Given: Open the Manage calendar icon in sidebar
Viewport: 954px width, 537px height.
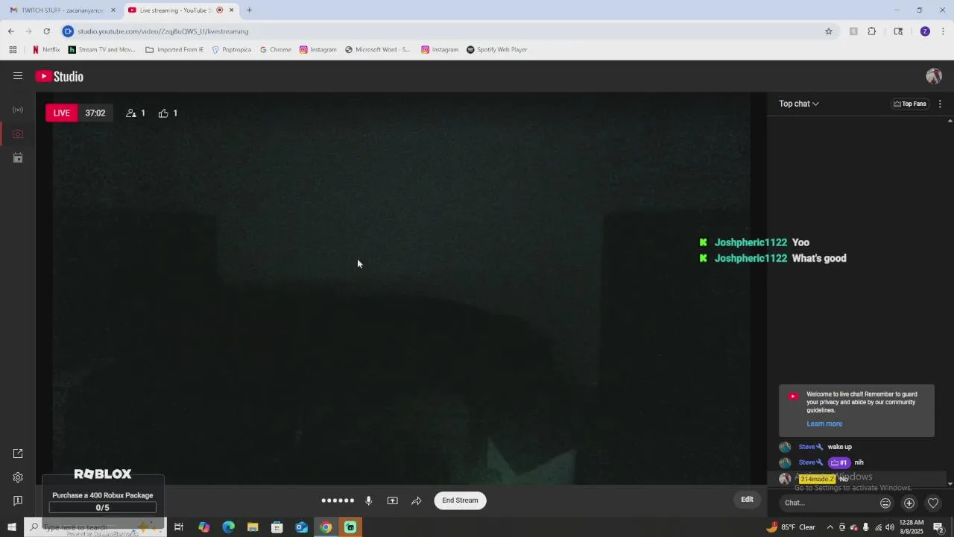Looking at the screenshot, I should [x=18, y=158].
